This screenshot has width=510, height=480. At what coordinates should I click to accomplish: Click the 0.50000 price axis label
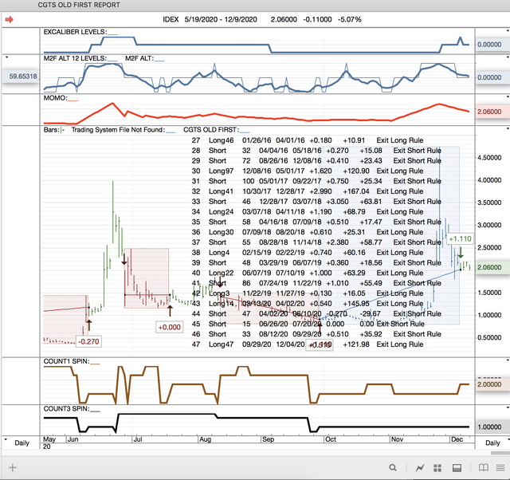489,338
